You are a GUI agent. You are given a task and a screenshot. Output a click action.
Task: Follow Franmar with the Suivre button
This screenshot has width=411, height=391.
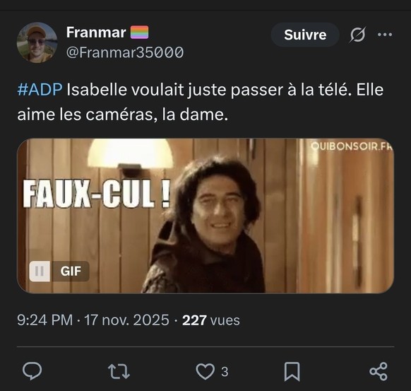point(305,35)
